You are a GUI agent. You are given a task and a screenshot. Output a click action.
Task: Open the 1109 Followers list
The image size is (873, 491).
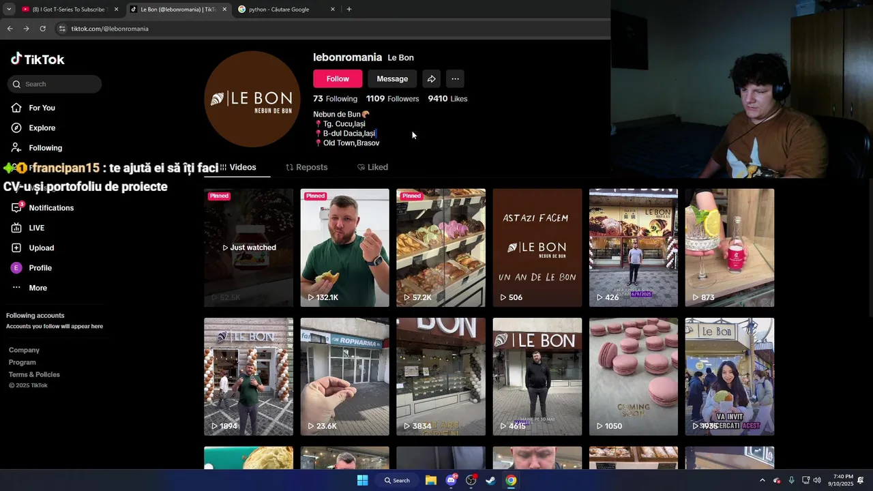point(392,99)
